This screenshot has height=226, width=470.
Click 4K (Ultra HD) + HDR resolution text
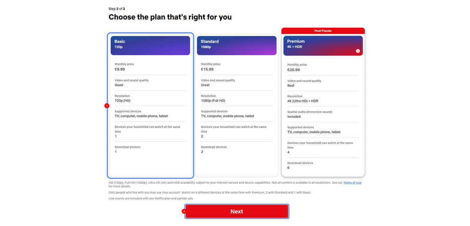click(303, 101)
